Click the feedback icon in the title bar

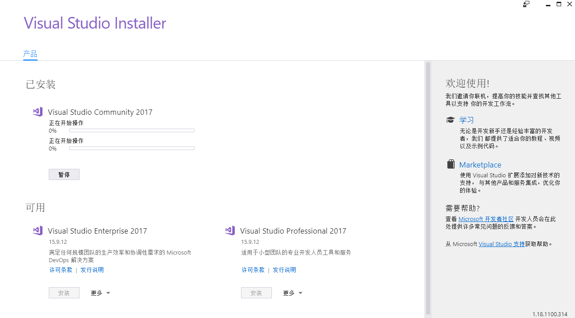[526, 4]
